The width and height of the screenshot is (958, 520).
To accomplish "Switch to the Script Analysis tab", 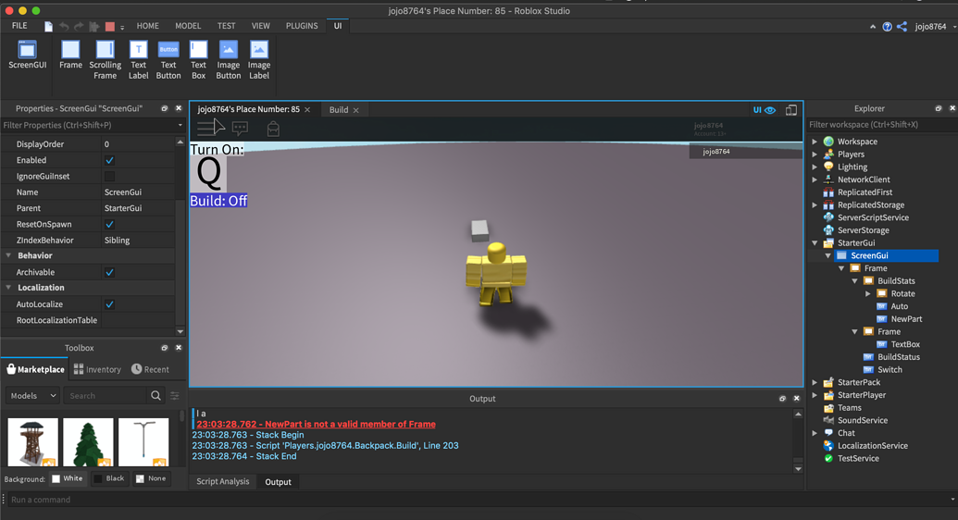I will [x=222, y=481].
